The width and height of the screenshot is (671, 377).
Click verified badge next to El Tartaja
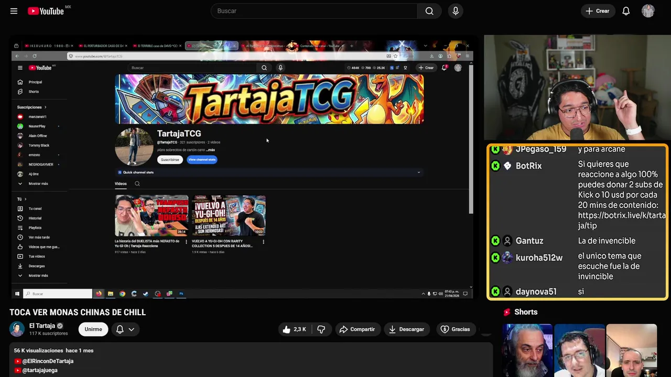[60, 326]
